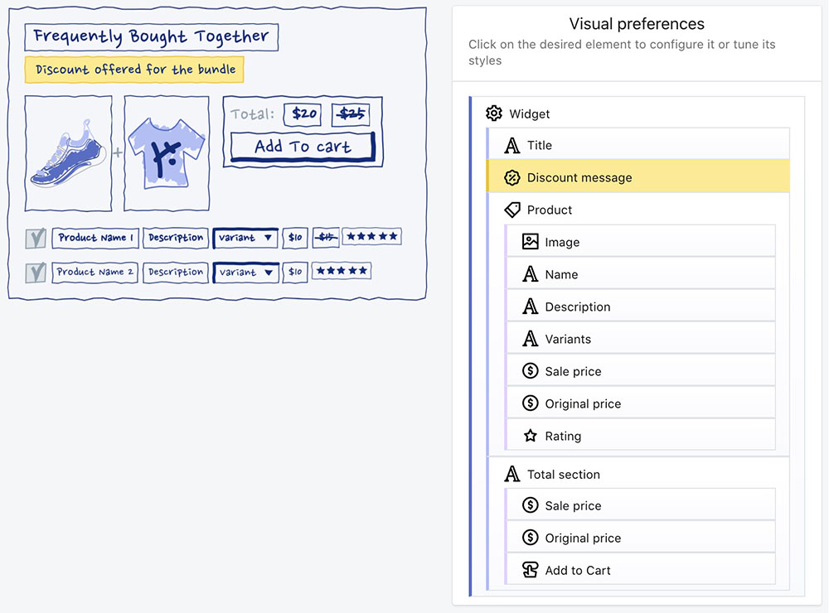The image size is (829, 613).
Task: Click dollar icon beside Product Sale price
Action: tap(530, 371)
